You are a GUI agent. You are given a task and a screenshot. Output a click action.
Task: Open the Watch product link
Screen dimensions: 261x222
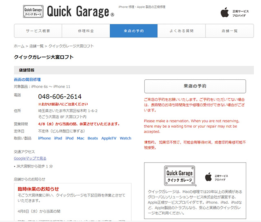[x=126, y=138]
